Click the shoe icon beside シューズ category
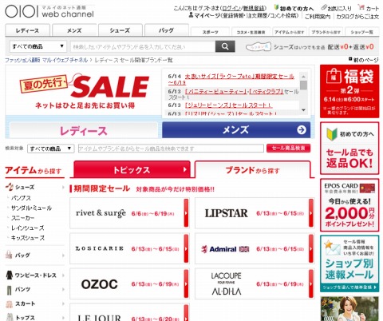 [10, 187]
